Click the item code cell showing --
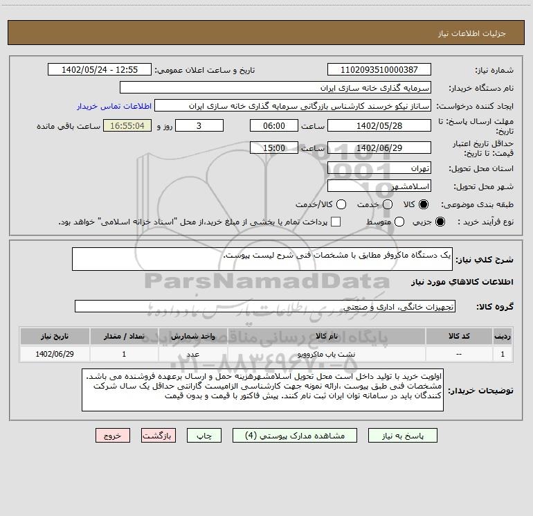Image resolution: width=533 pixels, height=516 pixels. click(459, 354)
